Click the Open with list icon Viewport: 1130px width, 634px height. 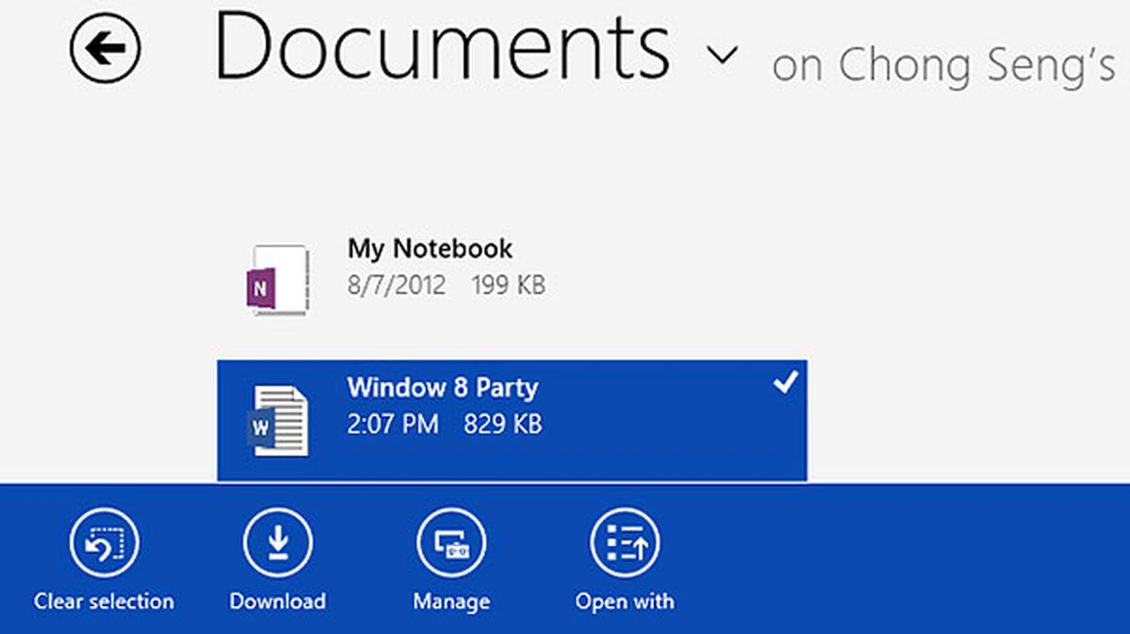[624, 543]
